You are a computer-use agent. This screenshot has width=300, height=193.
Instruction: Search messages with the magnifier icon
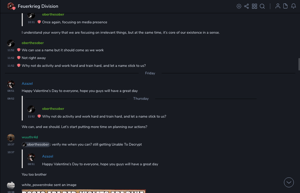coord(262,6)
